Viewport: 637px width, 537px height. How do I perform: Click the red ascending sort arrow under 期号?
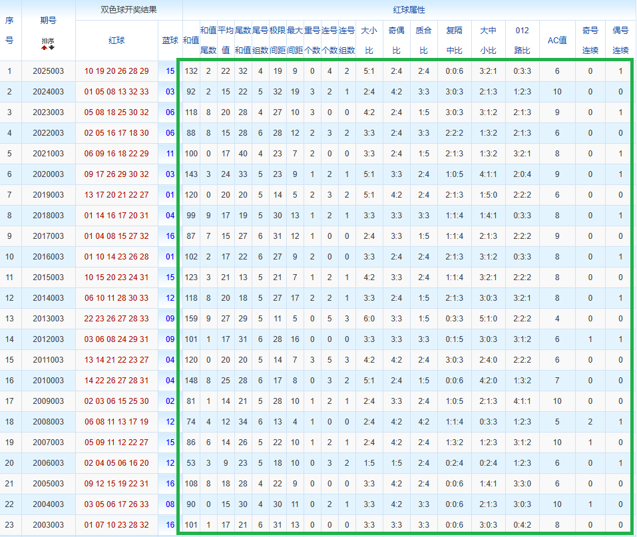(x=45, y=48)
